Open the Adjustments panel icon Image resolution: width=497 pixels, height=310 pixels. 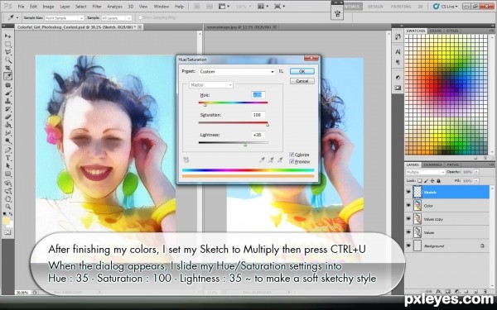(398, 78)
